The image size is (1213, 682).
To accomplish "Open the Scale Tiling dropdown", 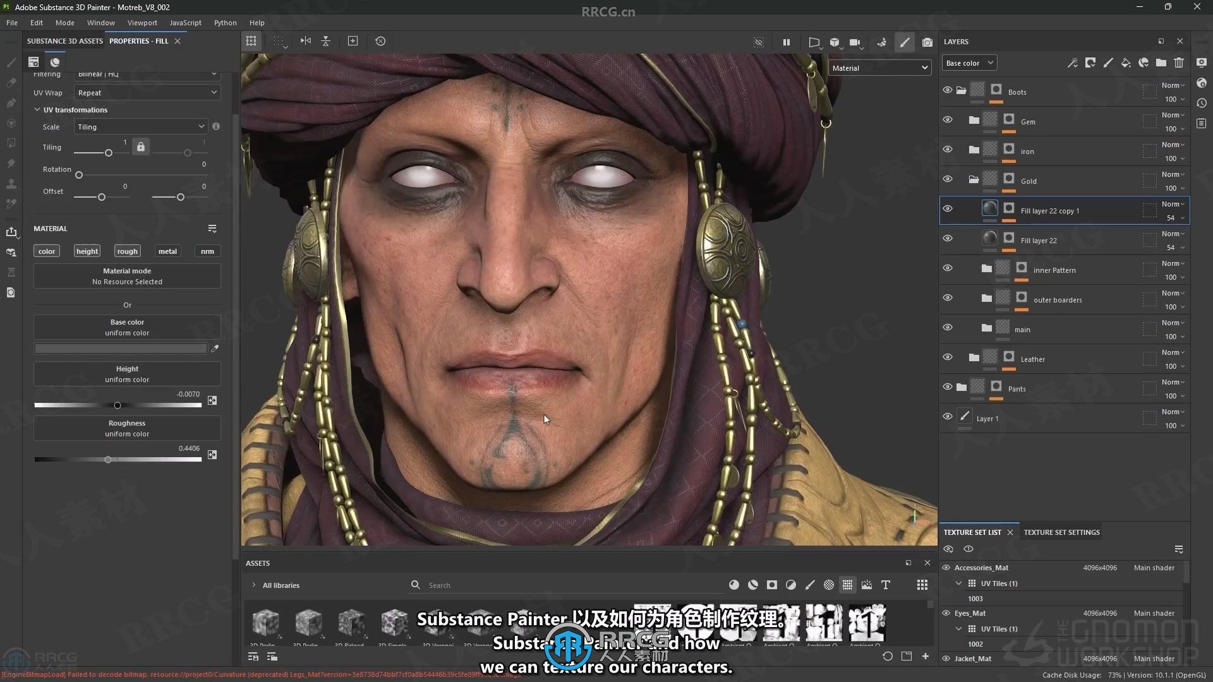I will [140, 127].
